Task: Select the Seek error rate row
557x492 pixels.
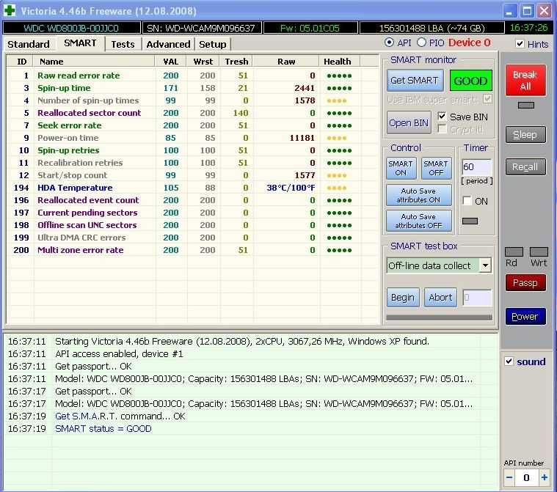Action: (193, 125)
